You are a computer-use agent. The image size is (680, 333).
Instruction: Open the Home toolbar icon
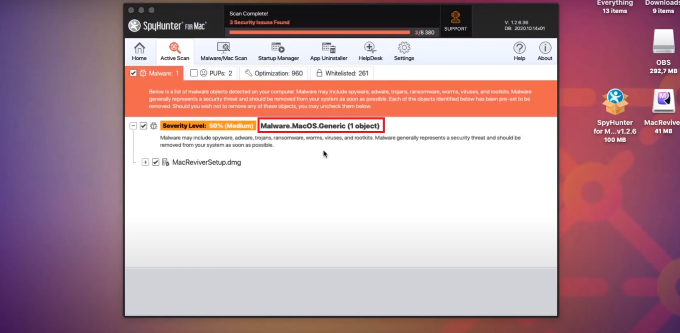139,51
